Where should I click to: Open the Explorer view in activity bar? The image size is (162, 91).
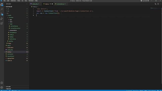[x=2, y=5]
